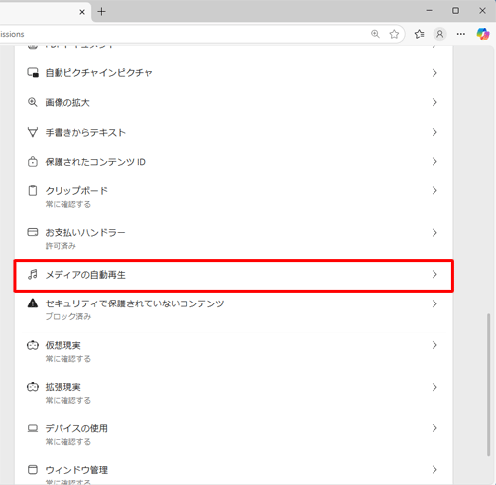Launch the Copilot icon
This screenshot has height=485, width=496.
pyautogui.click(x=483, y=34)
